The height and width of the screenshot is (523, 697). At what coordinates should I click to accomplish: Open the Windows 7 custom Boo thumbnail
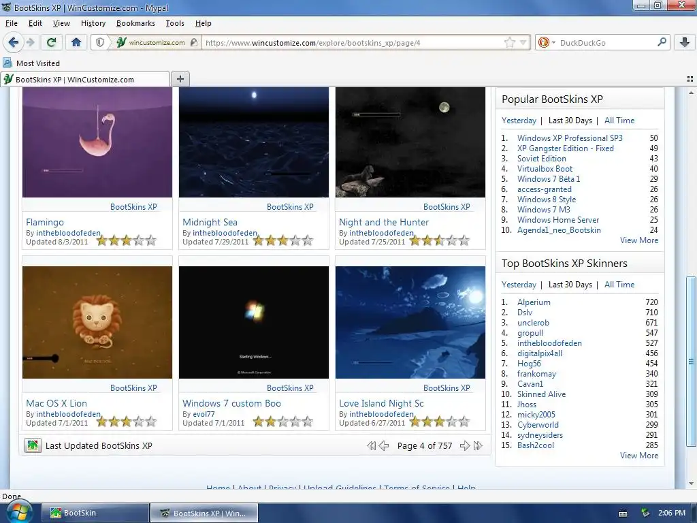tap(254, 322)
